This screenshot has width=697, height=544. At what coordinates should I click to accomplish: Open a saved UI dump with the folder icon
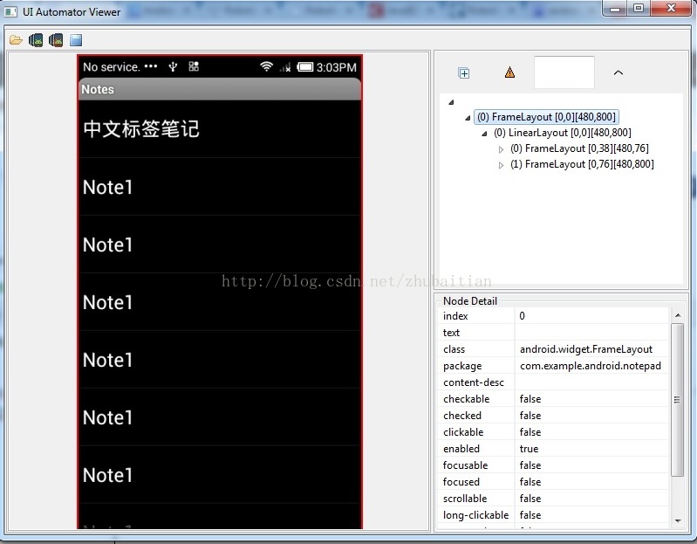click(16, 40)
